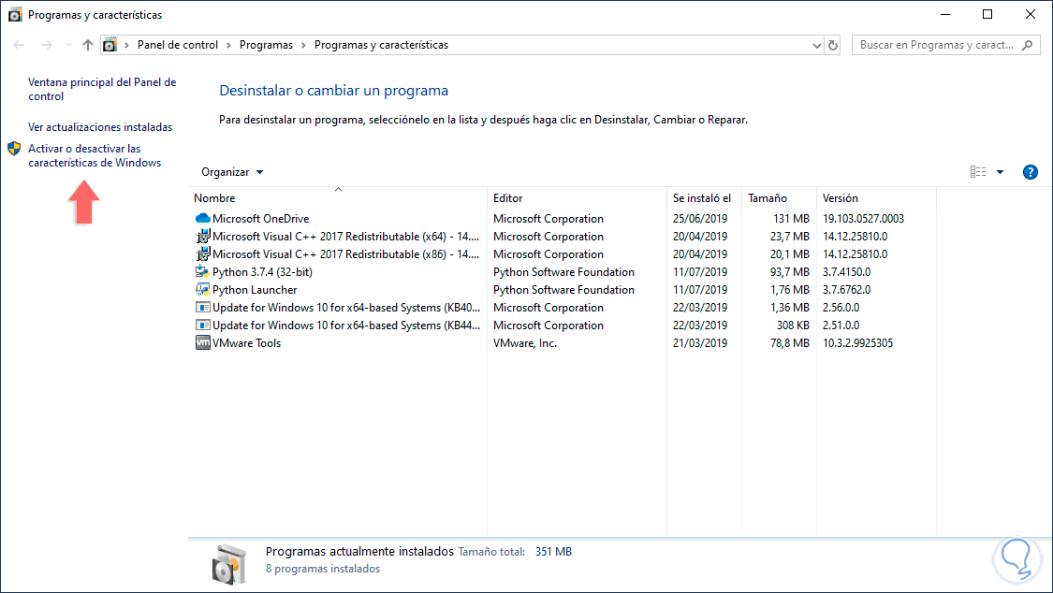Viewport: 1053px width, 593px height.
Task: Click the search magnifier icon
Action: pos(1027,45)
